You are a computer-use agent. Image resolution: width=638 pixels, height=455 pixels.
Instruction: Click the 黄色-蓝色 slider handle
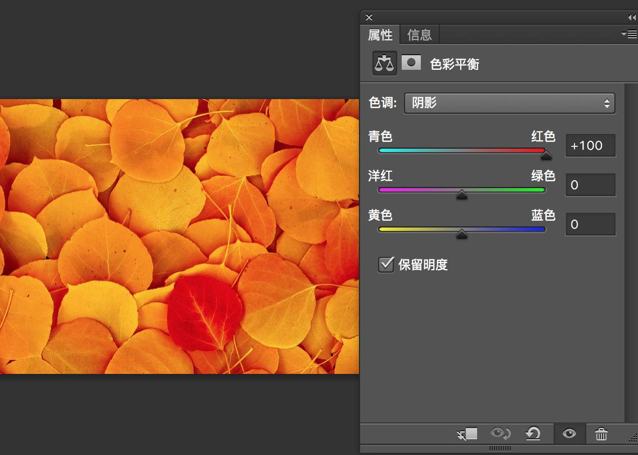coord(462,235)
